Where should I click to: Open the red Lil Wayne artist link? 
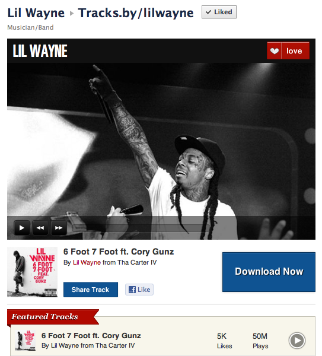(87, 262)
